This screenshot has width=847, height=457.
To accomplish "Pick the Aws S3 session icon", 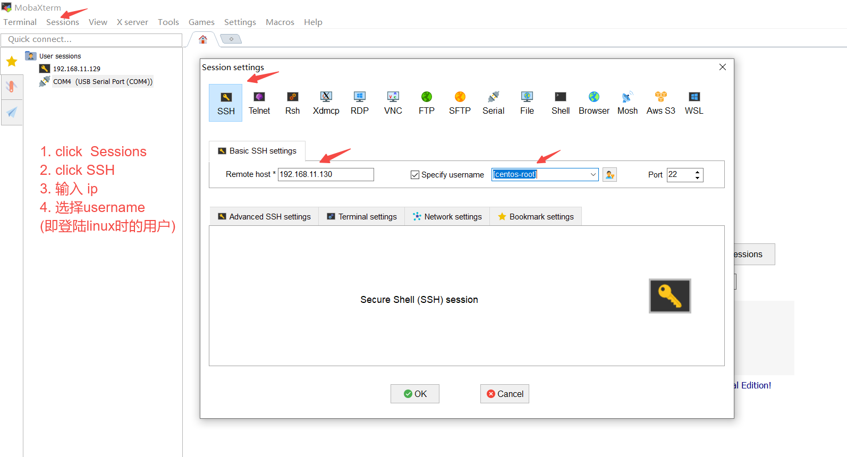I will [661, 103].
